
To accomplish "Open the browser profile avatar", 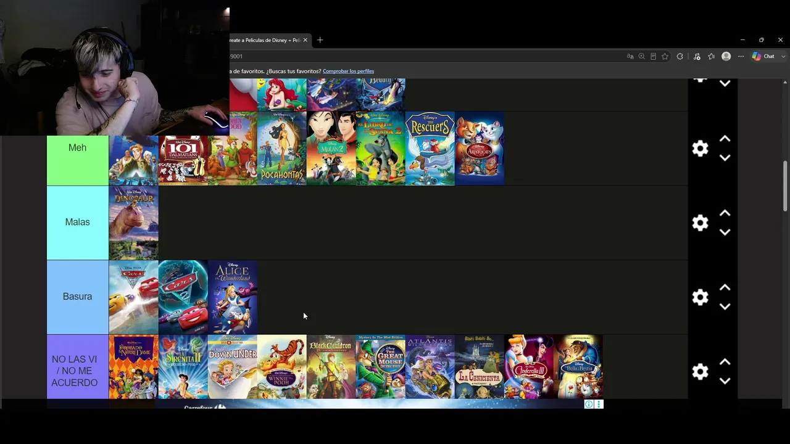I will point(726,56).
